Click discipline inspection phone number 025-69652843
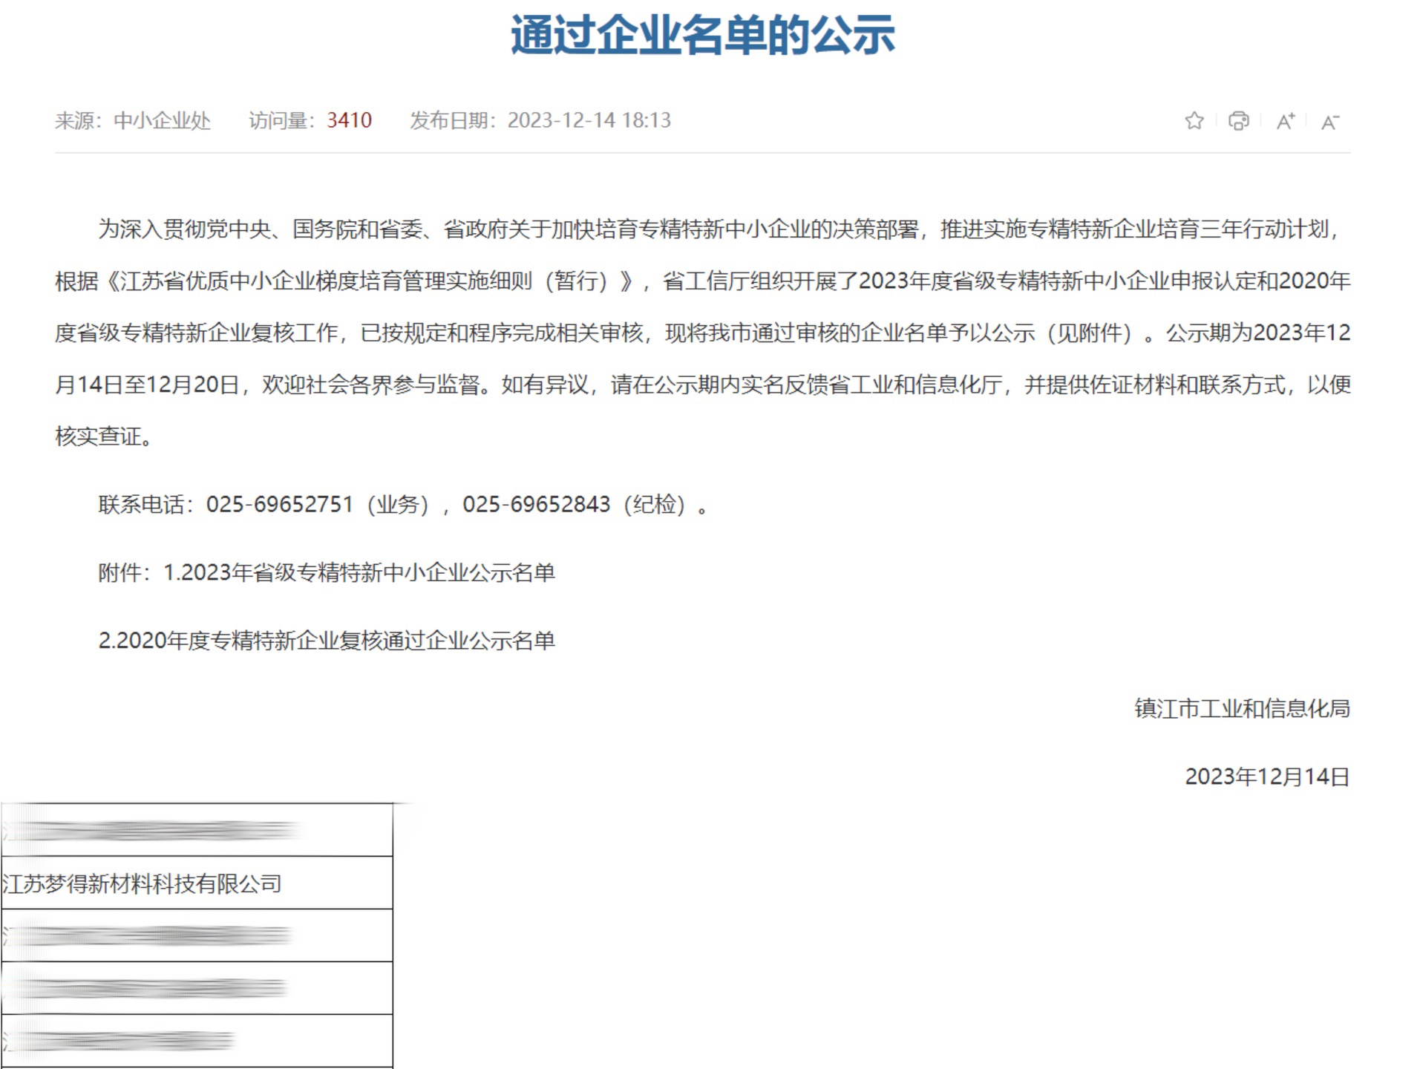The image size is (1420, 1069). pyautogui.click(x=536, y=505)
